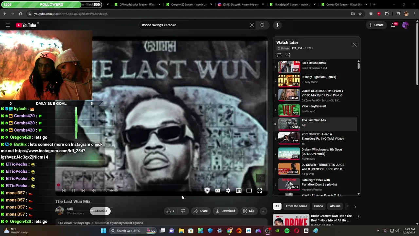The height and width of the screenshot is (236, 419).
Task: Toggle closed captions in the player
Action: pos(218,190)
